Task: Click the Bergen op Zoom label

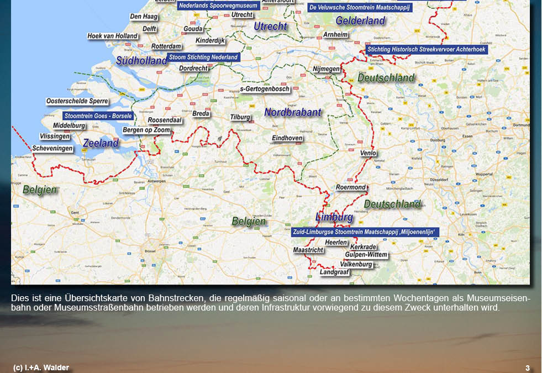Action: tap(146, 130)
